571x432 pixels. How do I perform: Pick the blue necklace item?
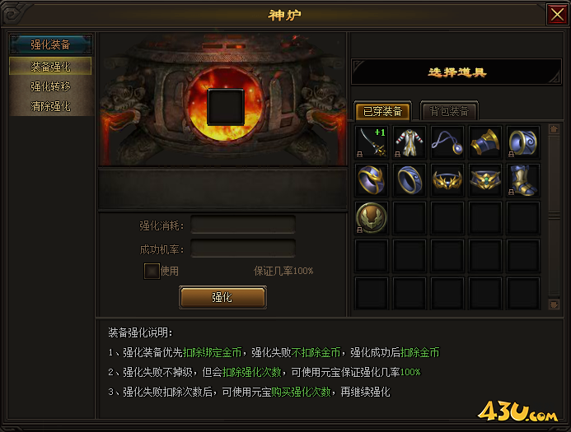pos(447,142)
